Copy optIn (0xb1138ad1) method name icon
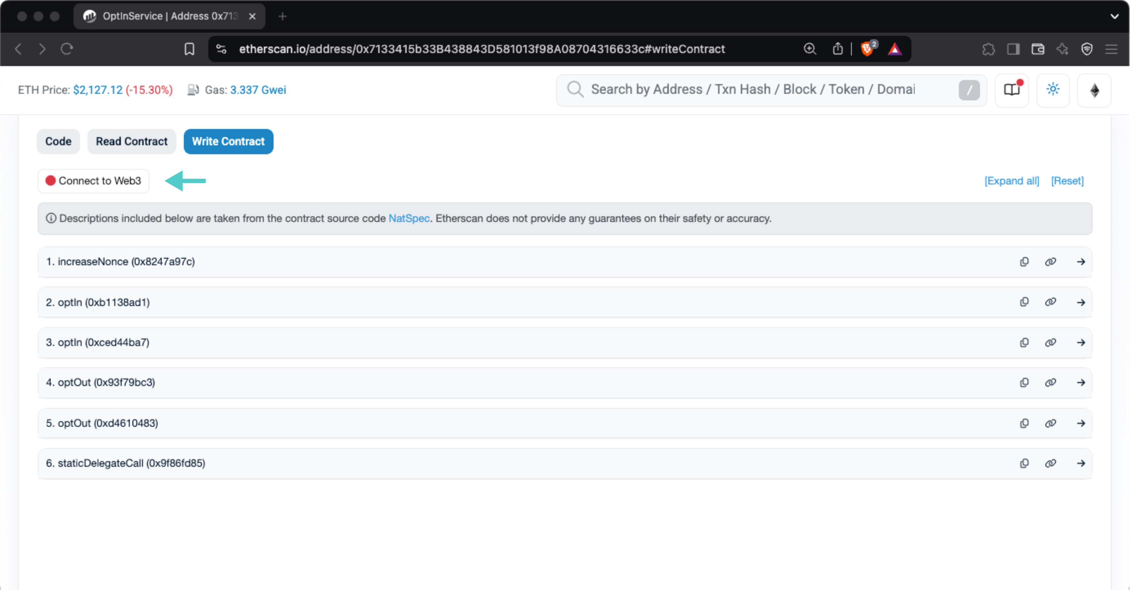1130x590 pixels. point(1024,302)
